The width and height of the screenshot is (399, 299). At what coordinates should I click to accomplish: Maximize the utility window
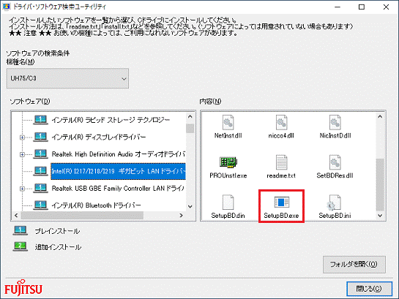pos(362,7)
